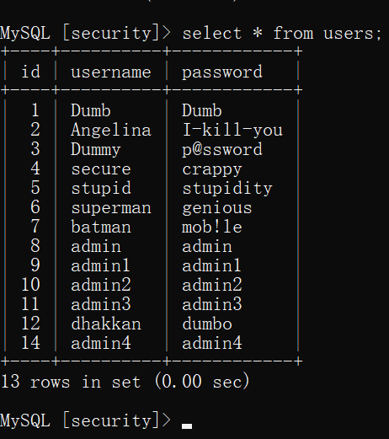Image resolution: width=389 pixels, height=439 pixels.
Task: Click the password 'dumbo'
Action: pyautogui.click(x=207, y=324)
